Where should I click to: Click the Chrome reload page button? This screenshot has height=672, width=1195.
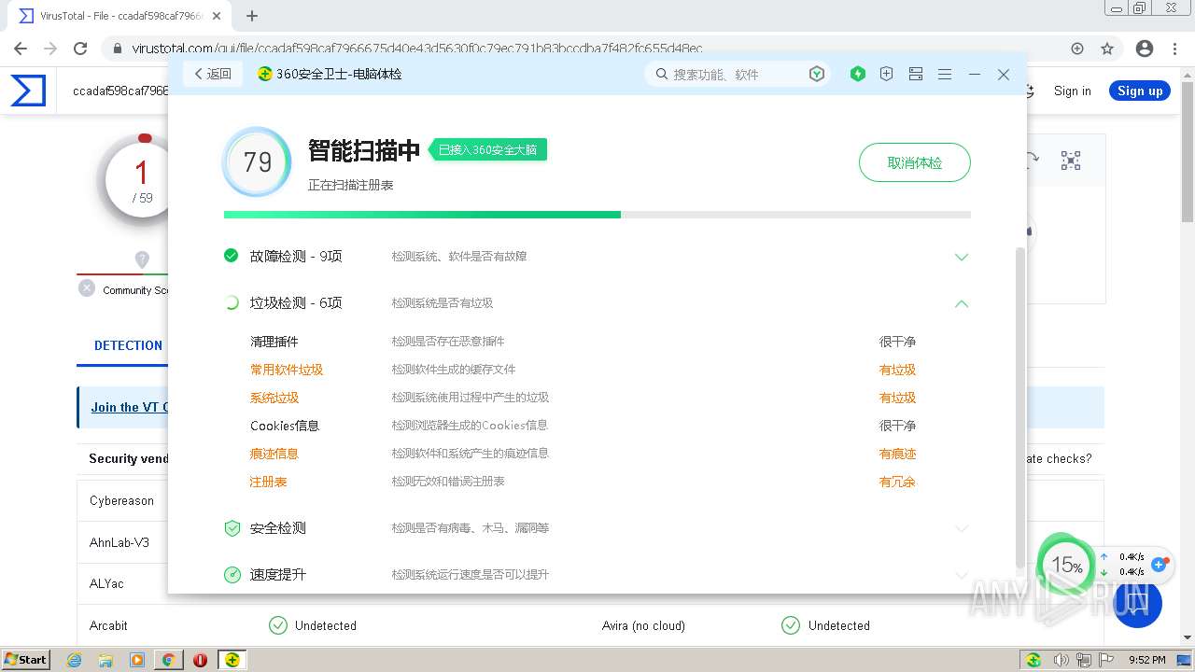(x=80, y=49)
